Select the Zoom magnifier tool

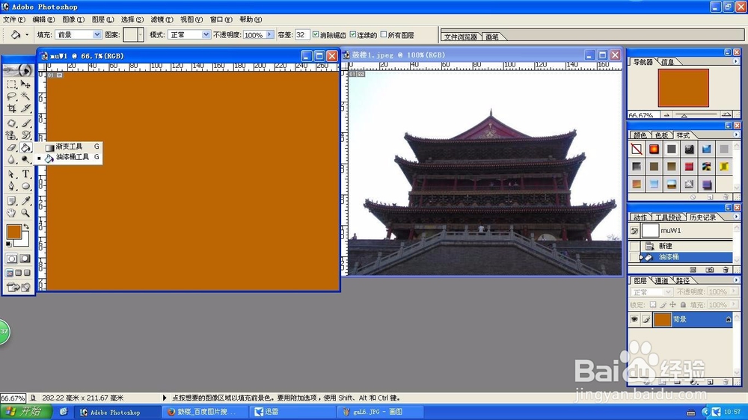(x=25, y=213)
